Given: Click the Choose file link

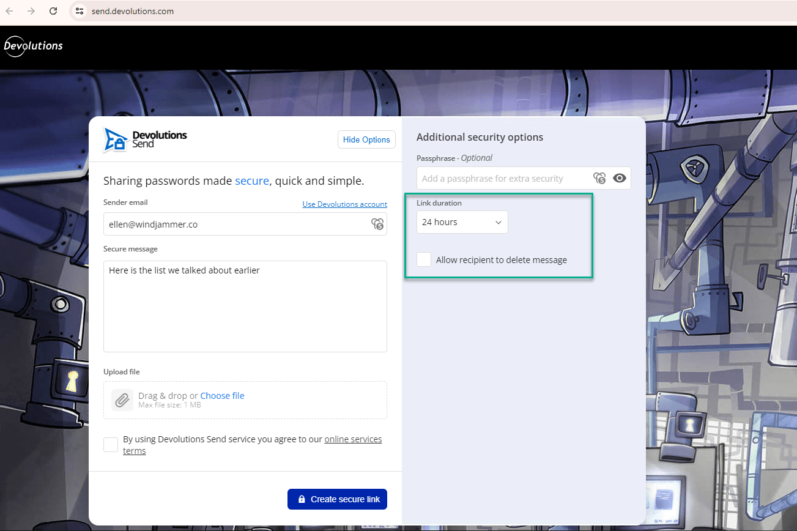Looking at the screenshot, I should 222,396.
